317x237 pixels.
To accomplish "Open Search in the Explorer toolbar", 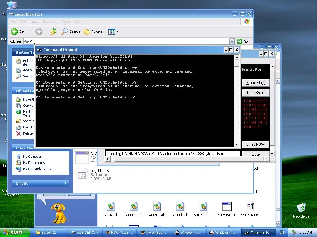I will pyautogui.click(x=70, y=31).
